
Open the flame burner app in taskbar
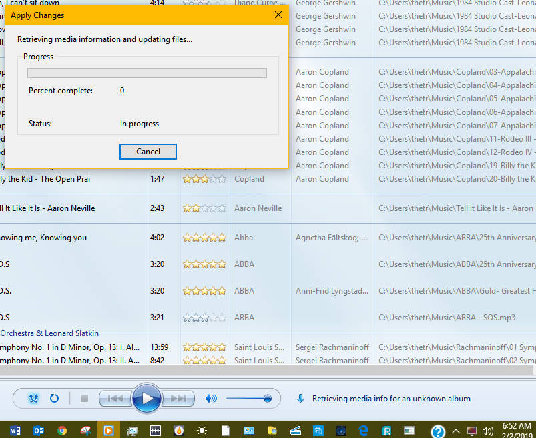179,430
